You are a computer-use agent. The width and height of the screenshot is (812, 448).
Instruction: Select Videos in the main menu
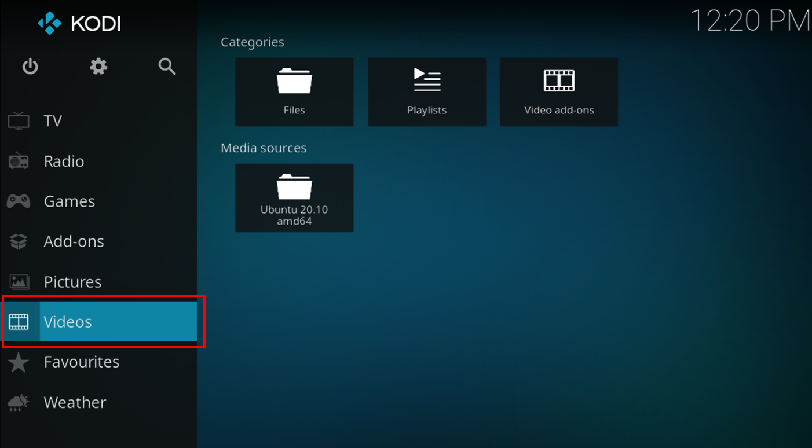98,322
